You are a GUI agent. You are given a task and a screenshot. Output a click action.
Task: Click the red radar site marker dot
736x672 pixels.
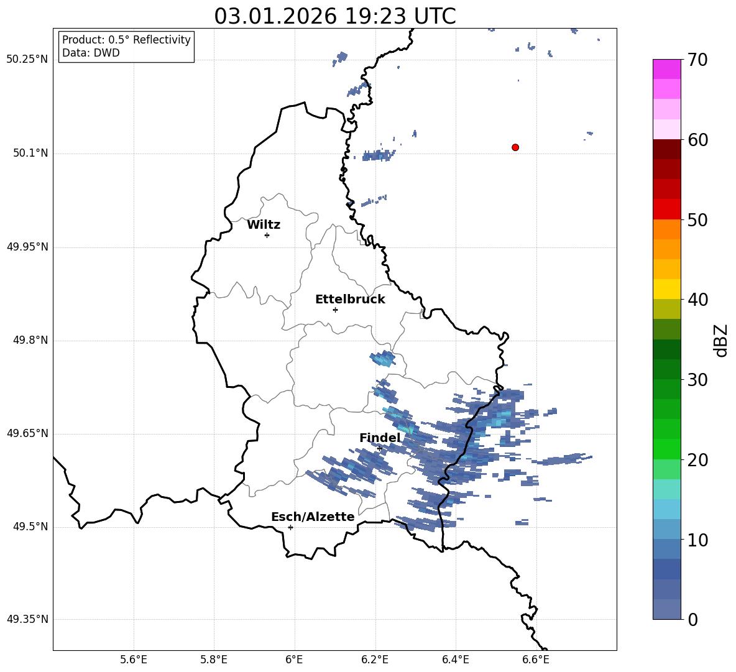pyautogui.click(x=515, y=147)
